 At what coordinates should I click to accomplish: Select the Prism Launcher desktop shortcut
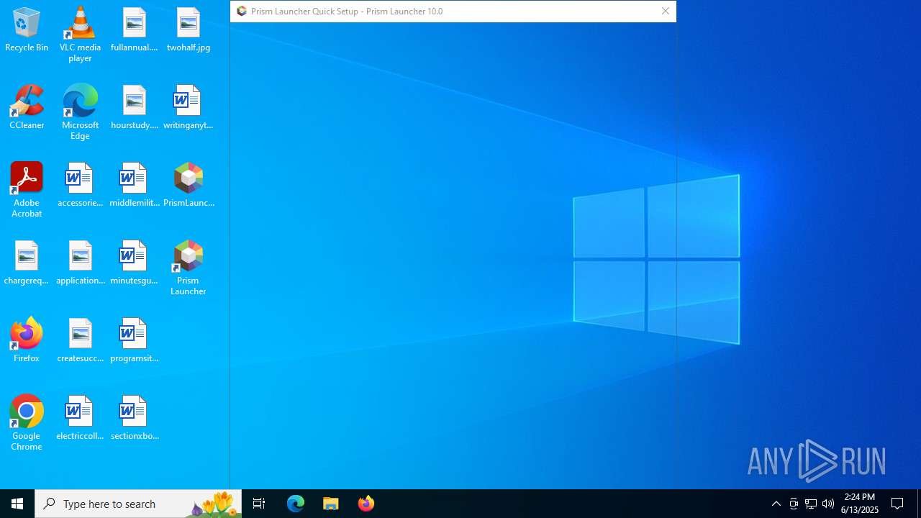[189, 268]
